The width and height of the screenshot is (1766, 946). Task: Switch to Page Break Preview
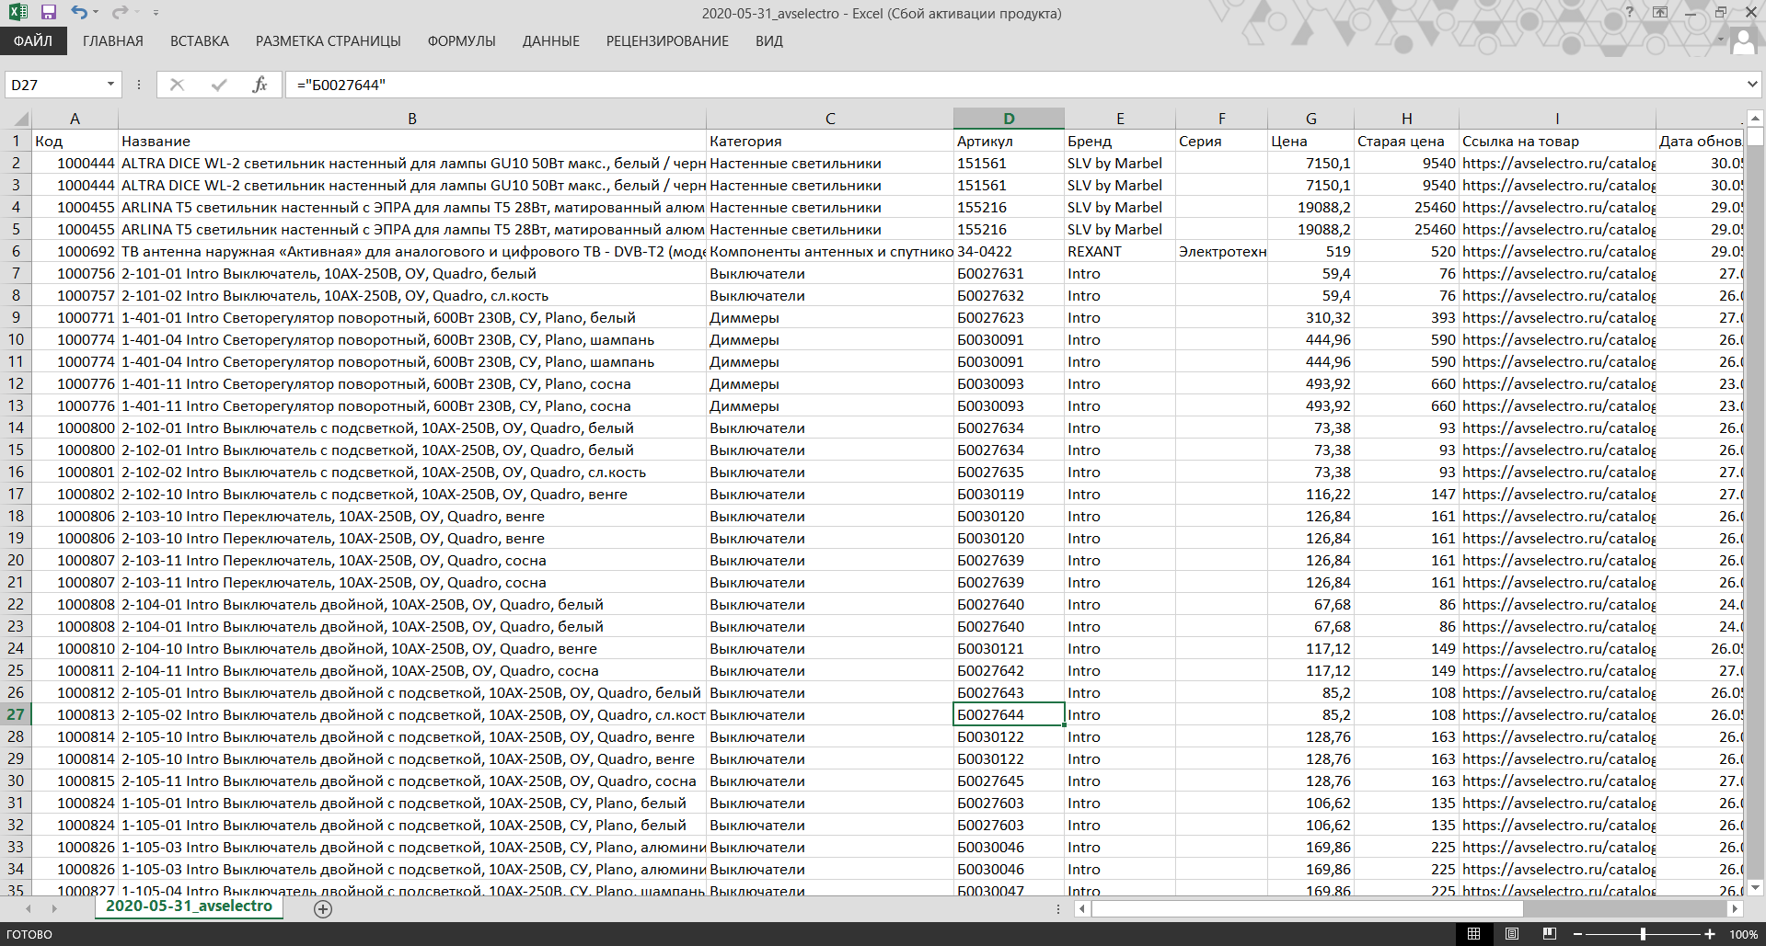pos(1550,934)
